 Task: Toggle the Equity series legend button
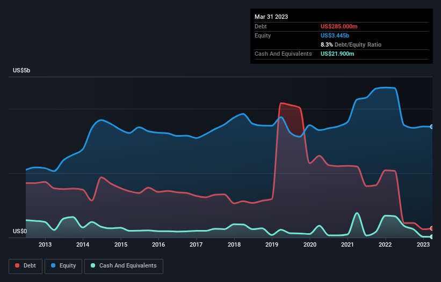(63, 266)
